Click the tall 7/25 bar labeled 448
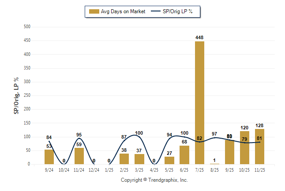 click(x=199, y=103)
